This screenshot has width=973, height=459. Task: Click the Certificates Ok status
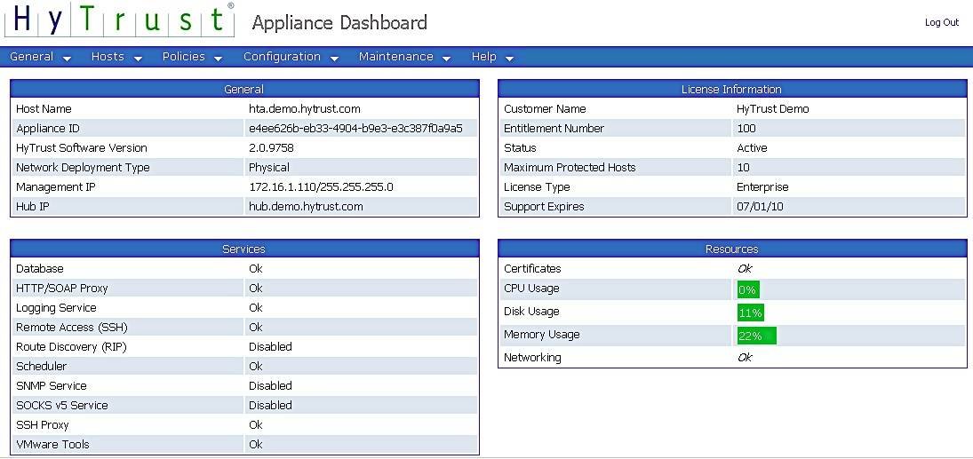(745, 269)
